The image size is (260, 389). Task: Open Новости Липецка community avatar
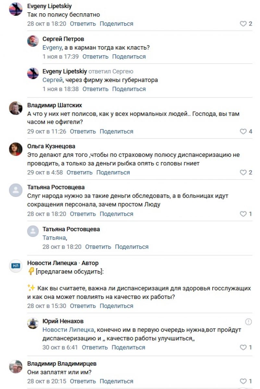click(x=16, y=266)
